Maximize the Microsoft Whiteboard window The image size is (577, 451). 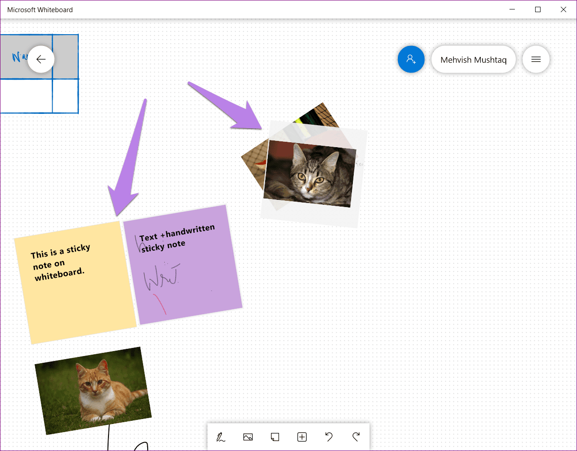point(538,9)
